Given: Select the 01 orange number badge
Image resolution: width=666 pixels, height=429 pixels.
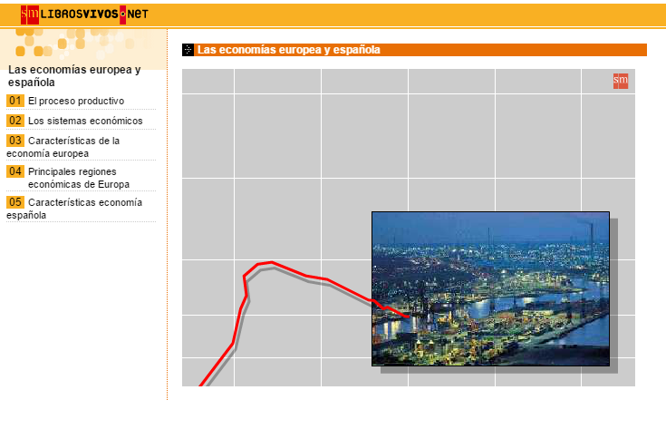Looking at the screenshot, I should (x=15, y=101).
